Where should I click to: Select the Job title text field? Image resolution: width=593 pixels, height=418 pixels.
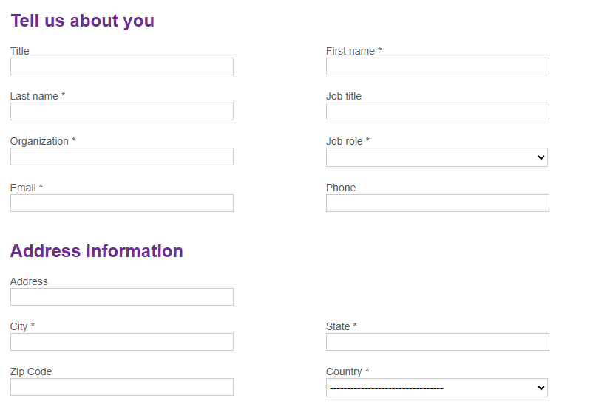(x=437, y=112)
